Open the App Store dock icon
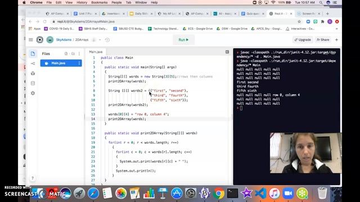The image size is (360, 202). [177, 193]
